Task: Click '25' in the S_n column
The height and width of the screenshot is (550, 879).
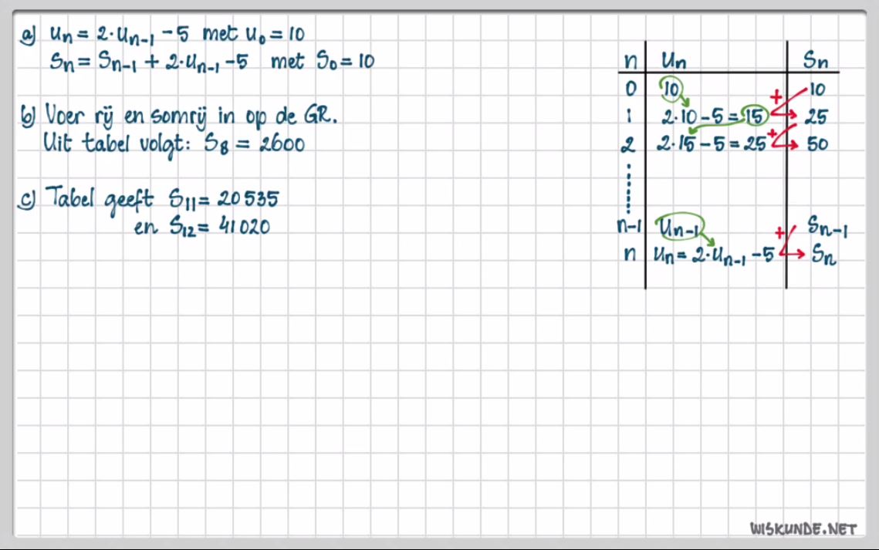Action: [x=816, y=116]
